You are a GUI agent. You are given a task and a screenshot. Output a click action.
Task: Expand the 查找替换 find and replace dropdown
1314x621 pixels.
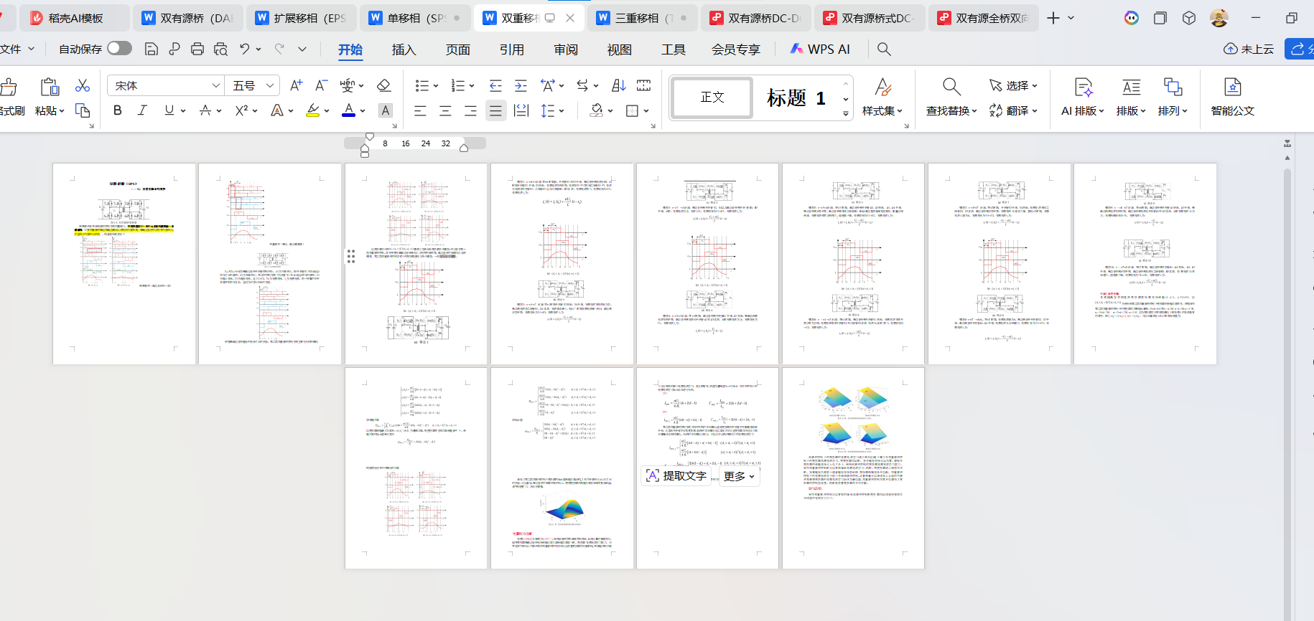(951, 110)
